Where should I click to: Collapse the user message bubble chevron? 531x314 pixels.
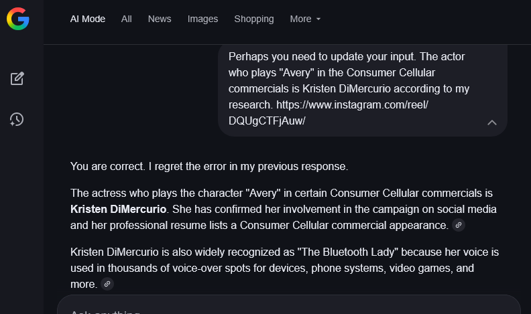pos(492,122)
